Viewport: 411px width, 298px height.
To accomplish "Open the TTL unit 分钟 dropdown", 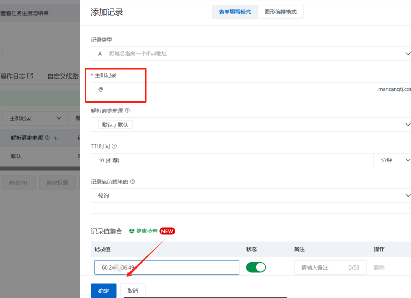I will pos(393,160).
